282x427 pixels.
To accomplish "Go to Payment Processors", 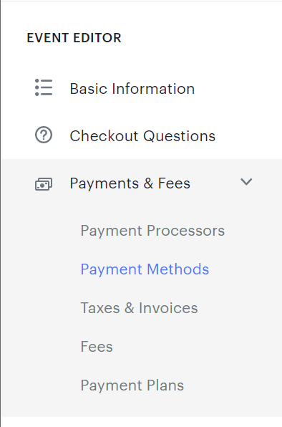I will pyautogui.click(x=152, y=231).
